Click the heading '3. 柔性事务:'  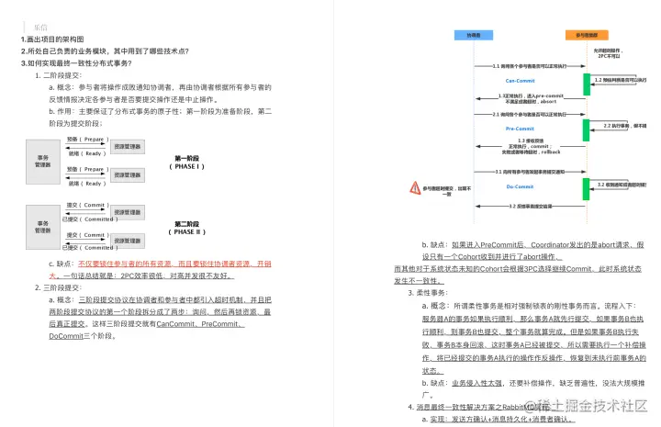(428, 293)
